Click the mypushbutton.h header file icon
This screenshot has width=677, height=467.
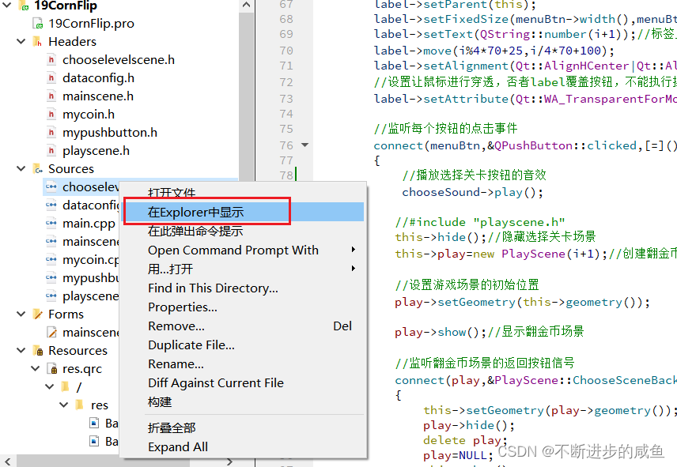[51, 133]
